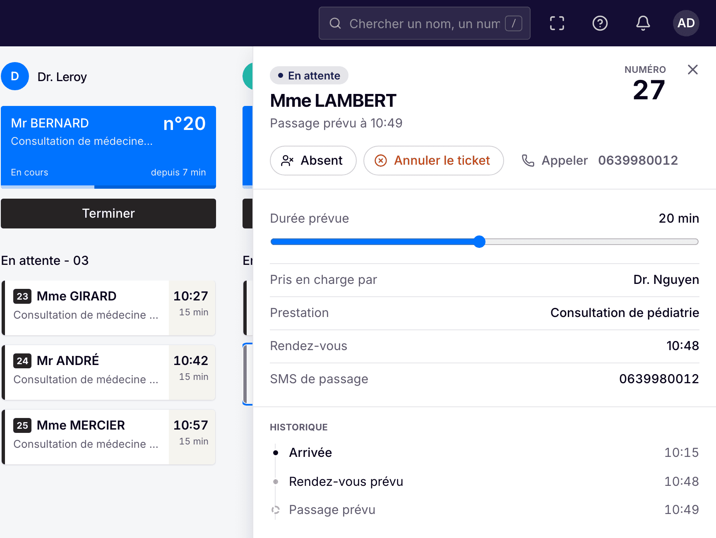
Task: Open notifications bell
Action: click(x=643, y=23)
